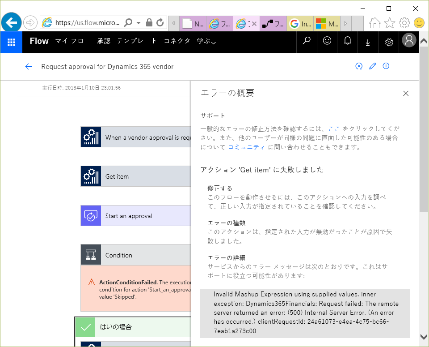The image size is (429, 347).
Task: Close the active browser tab
Action: 254,24
